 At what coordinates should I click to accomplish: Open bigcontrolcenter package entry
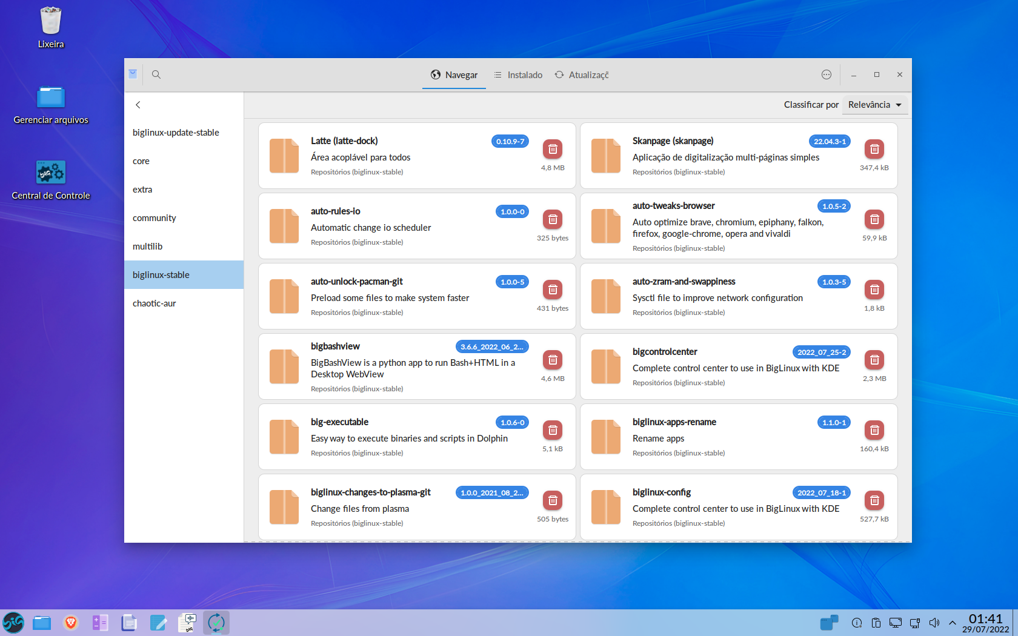[739, 366]
